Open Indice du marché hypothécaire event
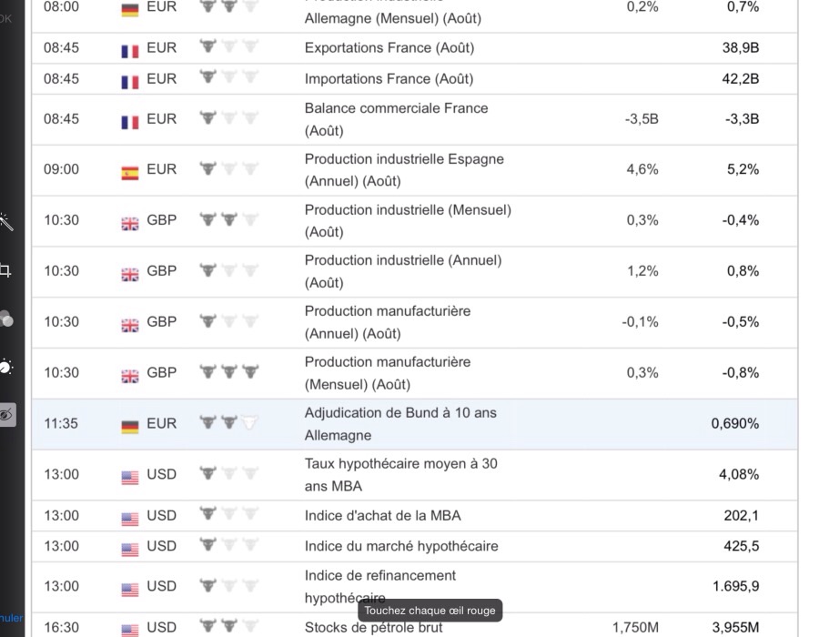The height and width of the screenshot is (637, 819). (401, 546)
